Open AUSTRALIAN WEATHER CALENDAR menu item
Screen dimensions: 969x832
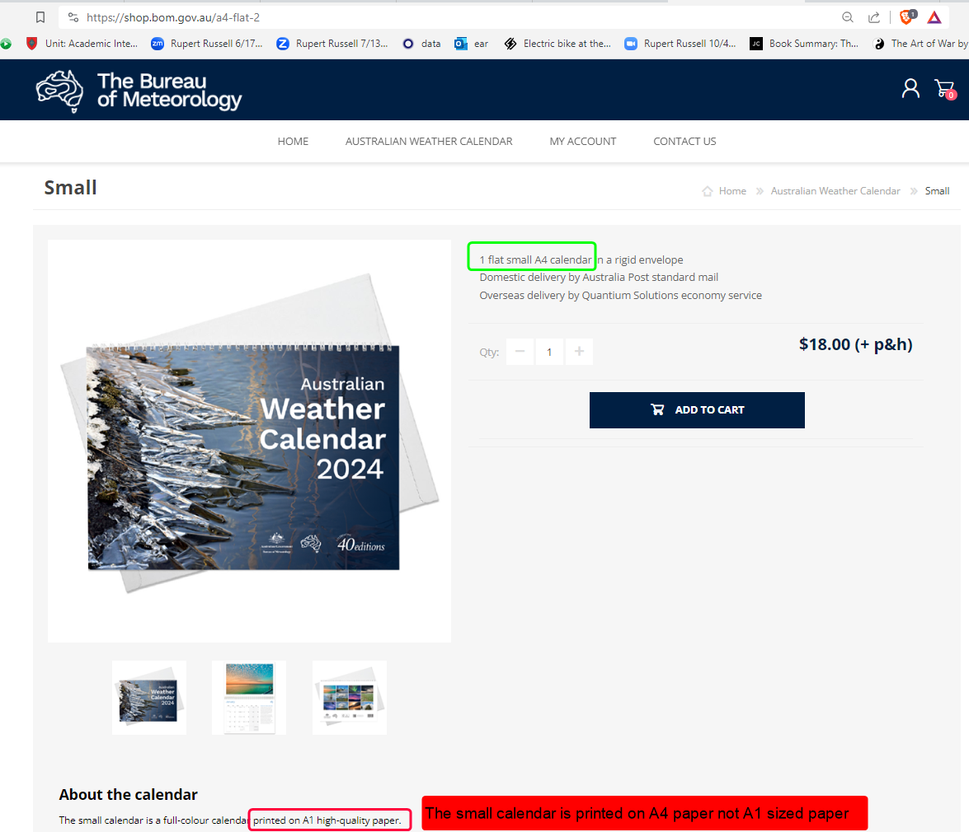tap(429, 142)
